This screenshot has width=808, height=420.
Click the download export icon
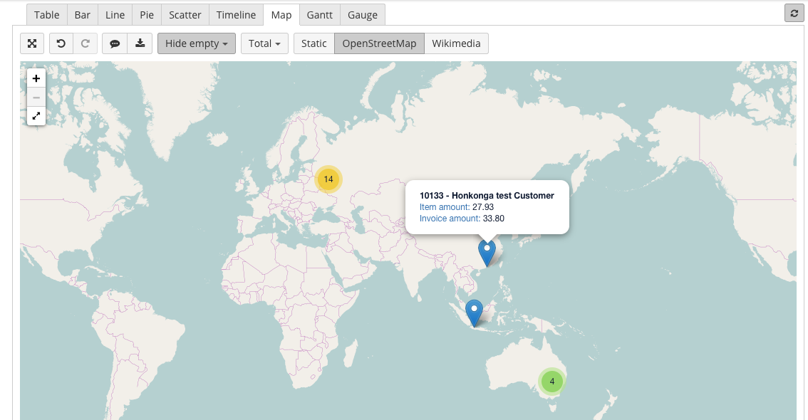pos(140,43)
